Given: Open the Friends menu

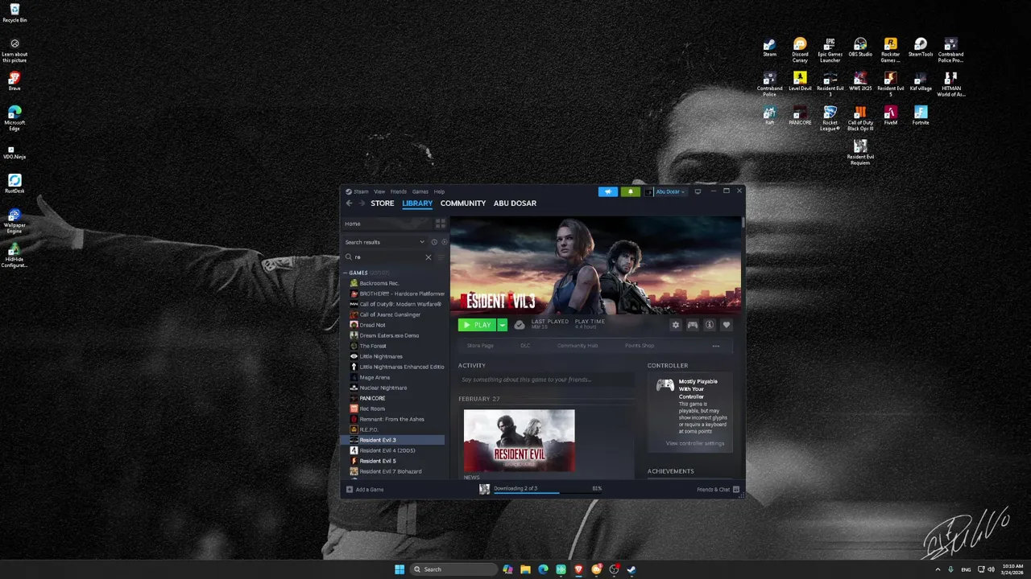Looking at the screenshot, I should [399, 191].
